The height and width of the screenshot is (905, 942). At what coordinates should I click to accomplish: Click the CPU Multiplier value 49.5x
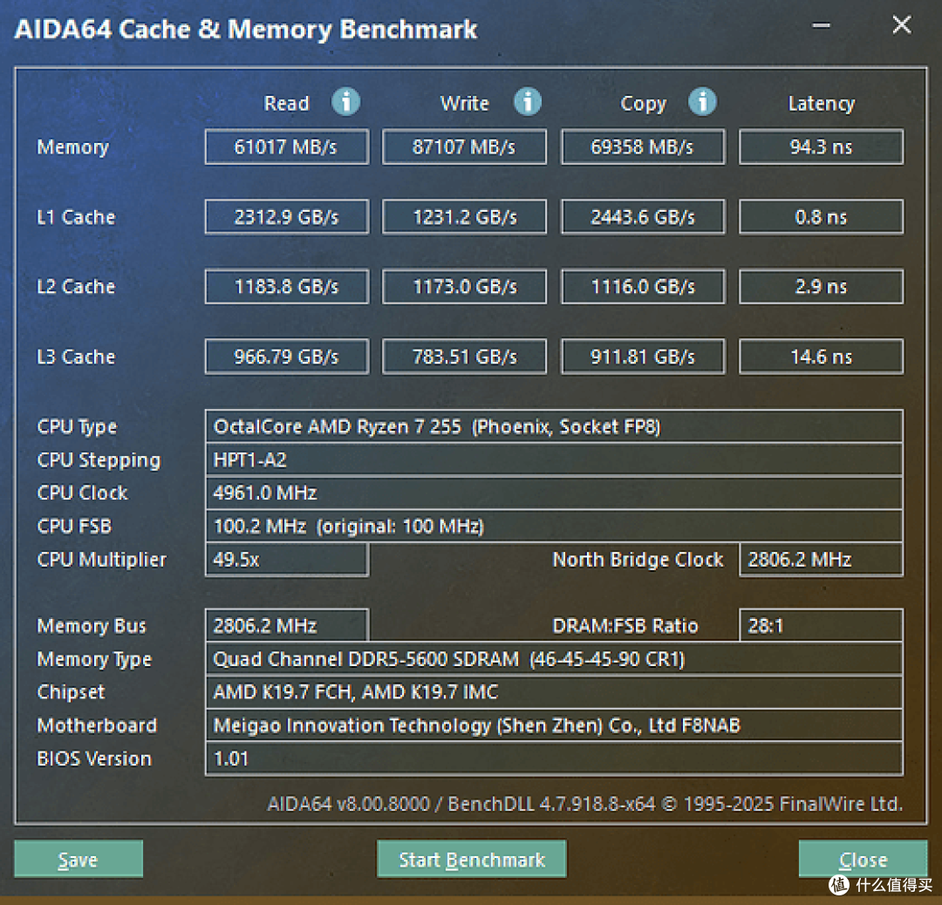point(287,560)
